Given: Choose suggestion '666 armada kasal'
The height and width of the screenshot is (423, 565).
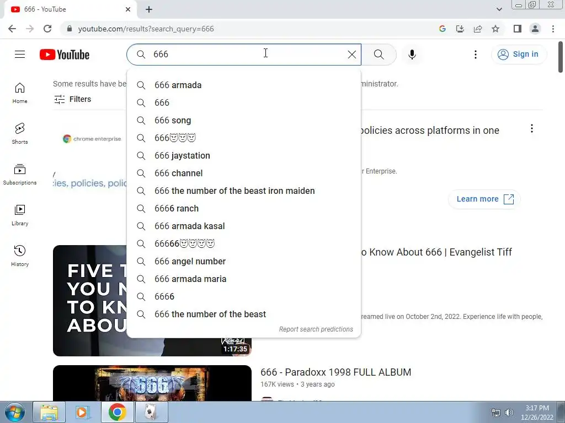Looking at the screenshot, I should coord(244,226).
